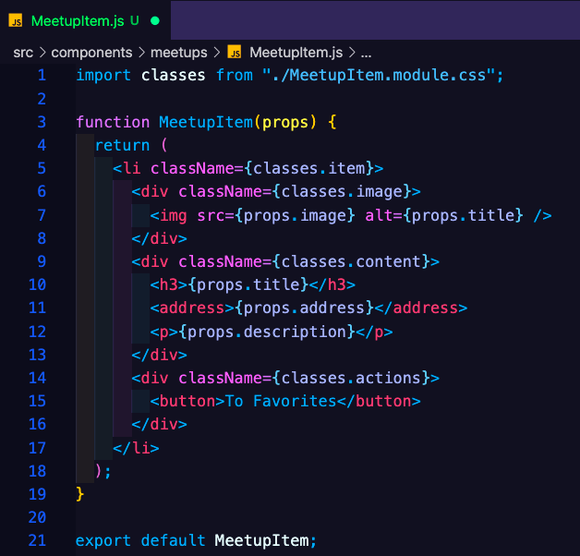Click the chevron after components in breadcrumb
The width and height of the screenshot is (580, 556).
coord(141,53)
